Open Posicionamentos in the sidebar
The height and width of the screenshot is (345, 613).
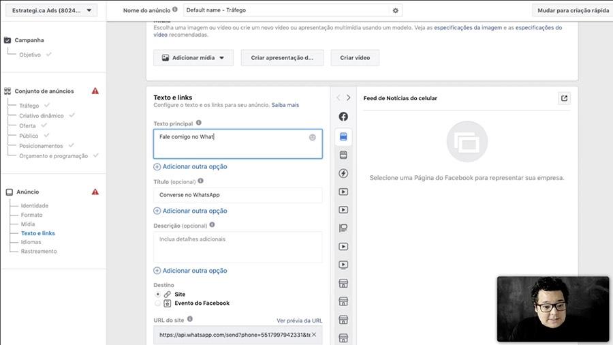point(41,146)
